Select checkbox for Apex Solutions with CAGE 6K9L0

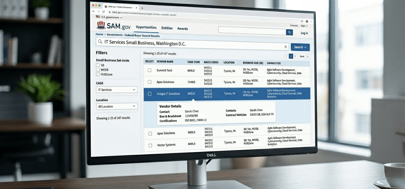150,134
